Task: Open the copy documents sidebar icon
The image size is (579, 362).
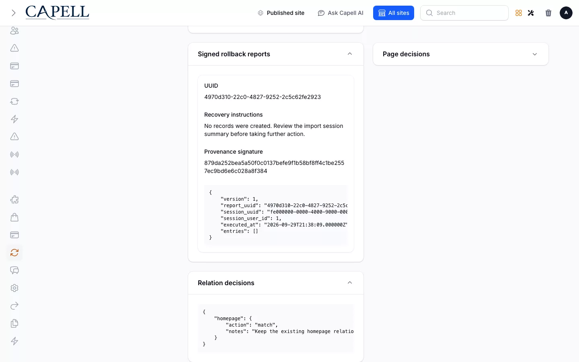Action: [x=14, y=323]
